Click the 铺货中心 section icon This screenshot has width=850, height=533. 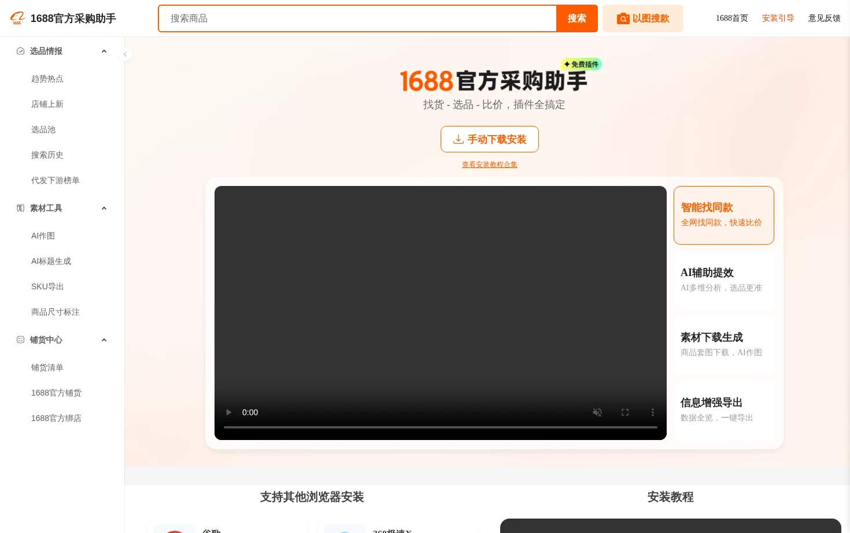point(21,340)
